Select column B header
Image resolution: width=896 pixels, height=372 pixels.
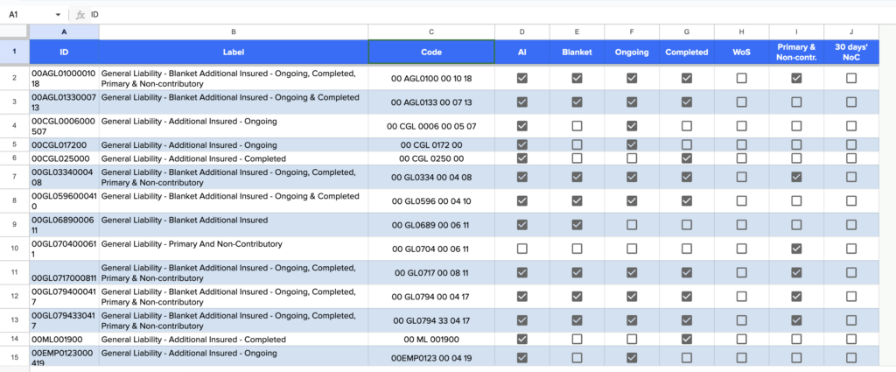[x=234, y=32]
